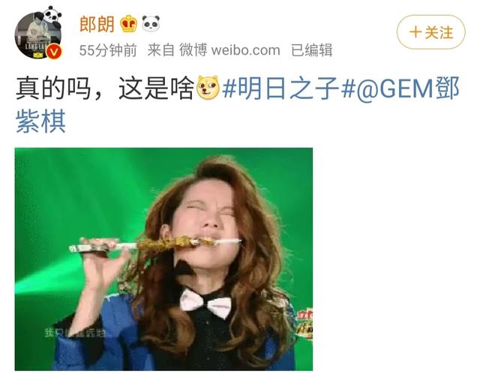Click the crown membership icon beside username
This screenshot has height=380, width=480.
(x=128, y=24)
